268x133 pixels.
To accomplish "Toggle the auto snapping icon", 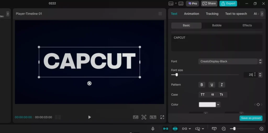I will (x=175, y=129).
